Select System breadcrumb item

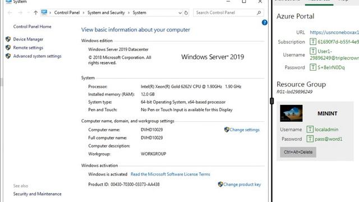pos(139,12)
